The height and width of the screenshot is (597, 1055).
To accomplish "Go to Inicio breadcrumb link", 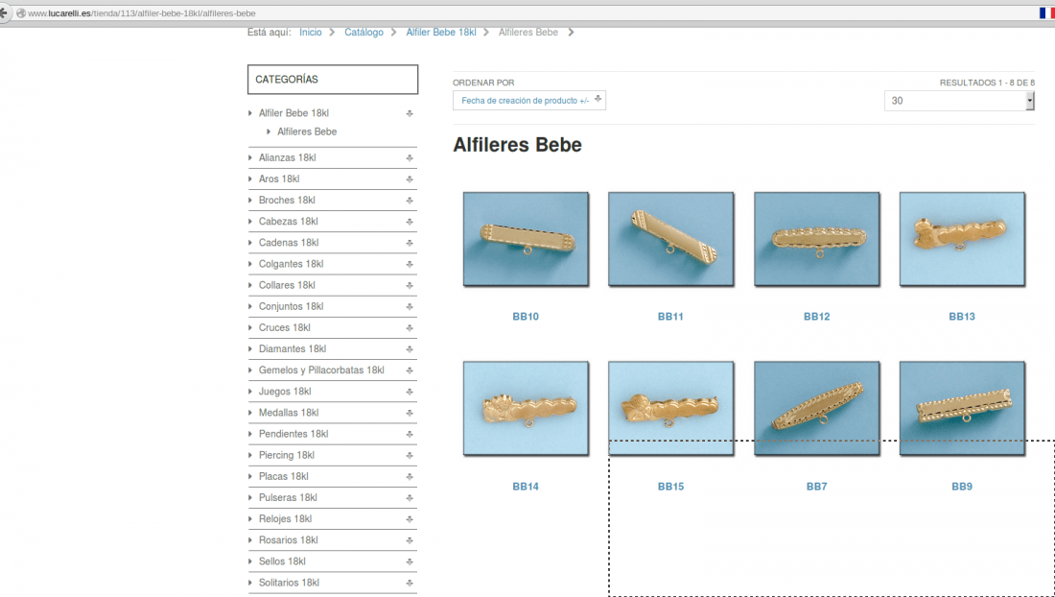I will (x=310, y=33).
